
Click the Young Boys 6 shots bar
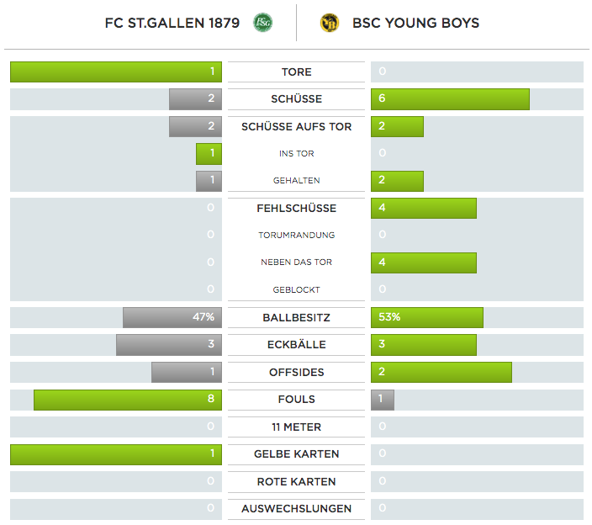pos(450,99)
